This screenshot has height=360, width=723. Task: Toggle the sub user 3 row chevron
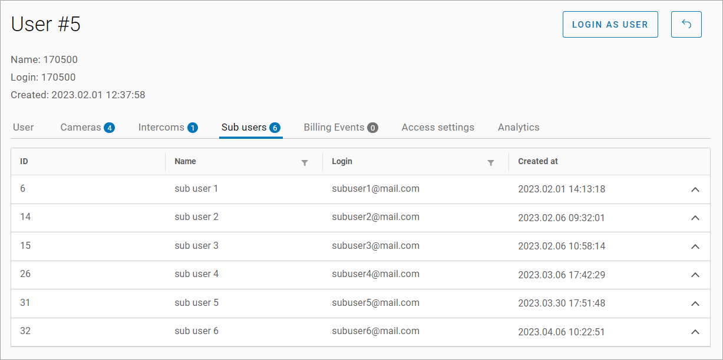click(x=695, y=246)
